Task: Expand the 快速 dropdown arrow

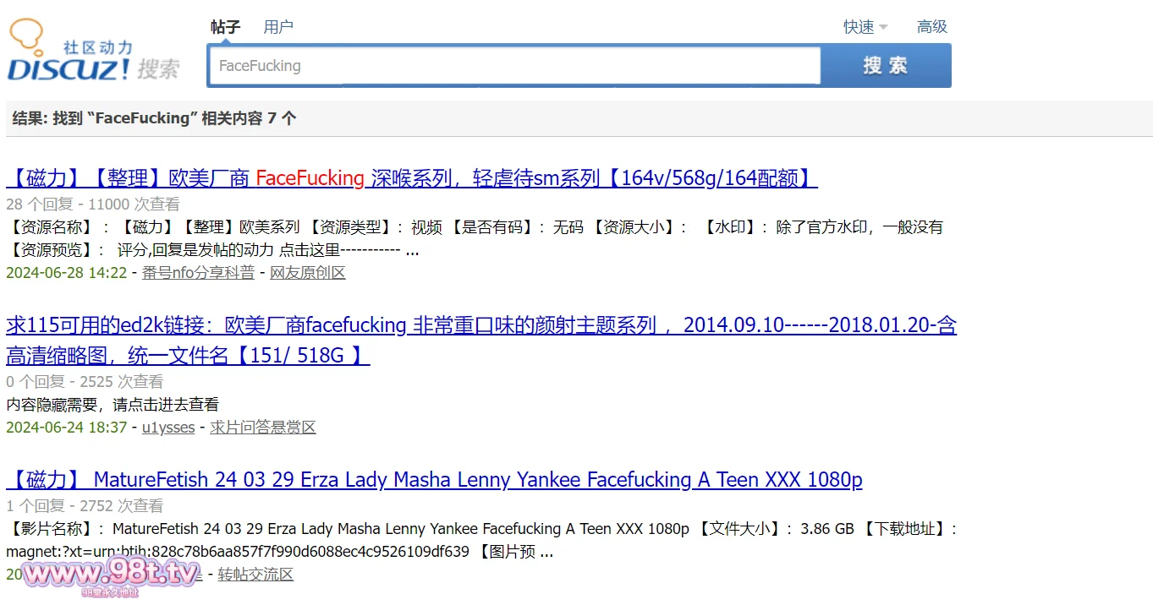Action: point(883,27)
